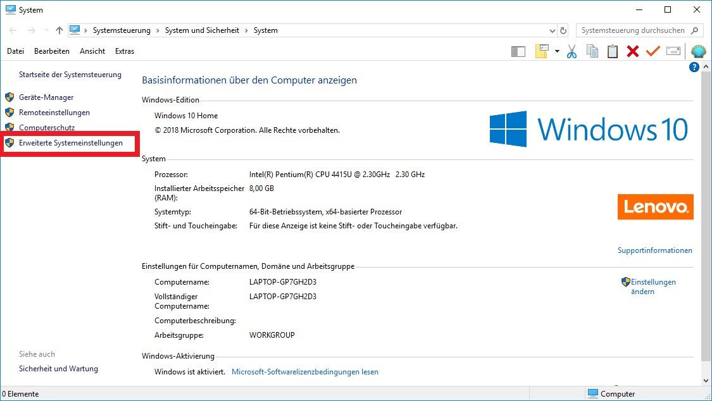Expand chevron before Systemsteuerung breadcrumb
712x401 pixels.
85,30
